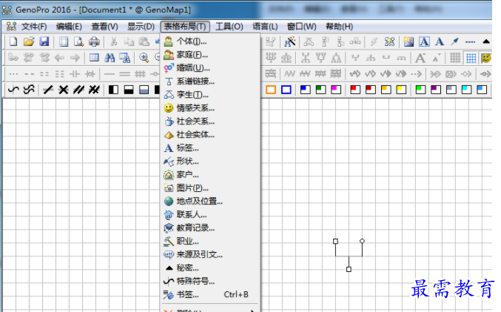The height and width of the screenshot is (312, 501).
Task: Click the double tilde symbol icon
Action: (x=29, y=90)
